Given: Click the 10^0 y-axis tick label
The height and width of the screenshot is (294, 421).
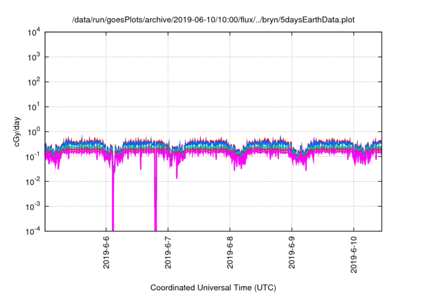Looking at the screenshot, I should 34,132.
